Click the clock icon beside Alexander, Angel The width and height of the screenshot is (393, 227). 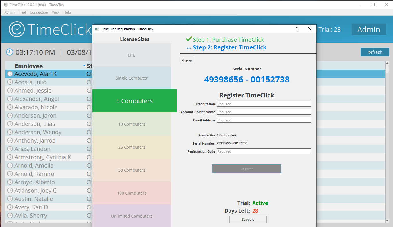[10, 99]
